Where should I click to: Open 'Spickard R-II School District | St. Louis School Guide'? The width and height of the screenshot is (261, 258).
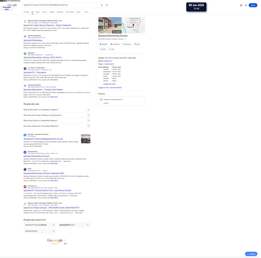pos(47,191)
